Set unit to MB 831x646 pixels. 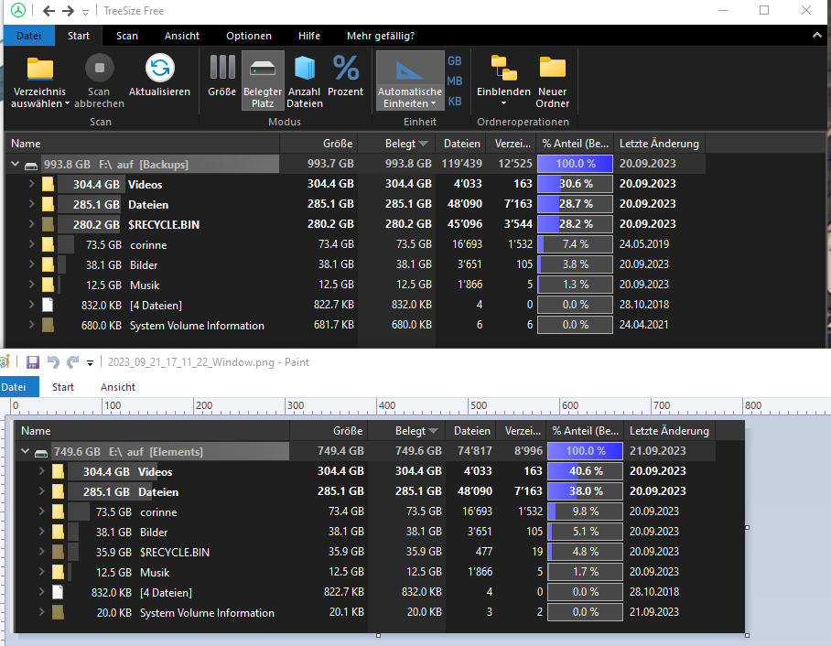(x=455, y=81)
